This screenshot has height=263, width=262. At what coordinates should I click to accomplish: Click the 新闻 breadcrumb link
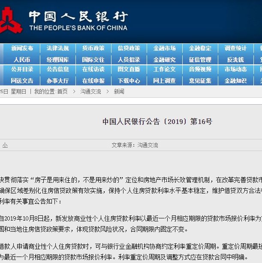click(x=119, y=91)
